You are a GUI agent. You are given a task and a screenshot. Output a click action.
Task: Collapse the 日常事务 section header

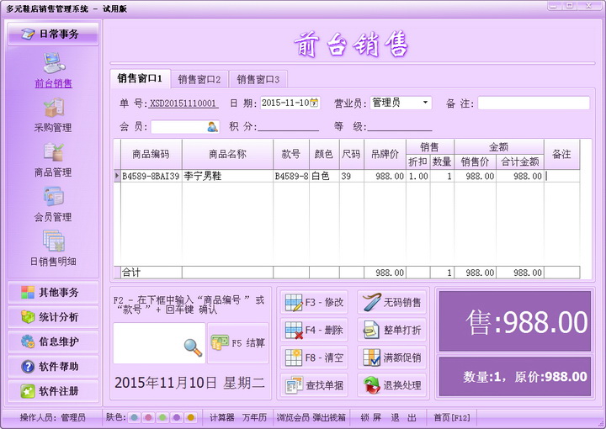click(53, 34)
